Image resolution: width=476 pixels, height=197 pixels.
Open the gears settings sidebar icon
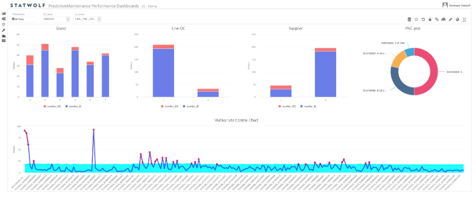(4, 19)
